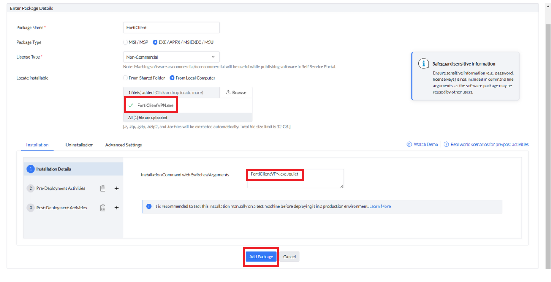Click the green checkmark next to FortiClientVPN.exe
The height and width of the screenshot is (282, 551).
pos(131,106)
